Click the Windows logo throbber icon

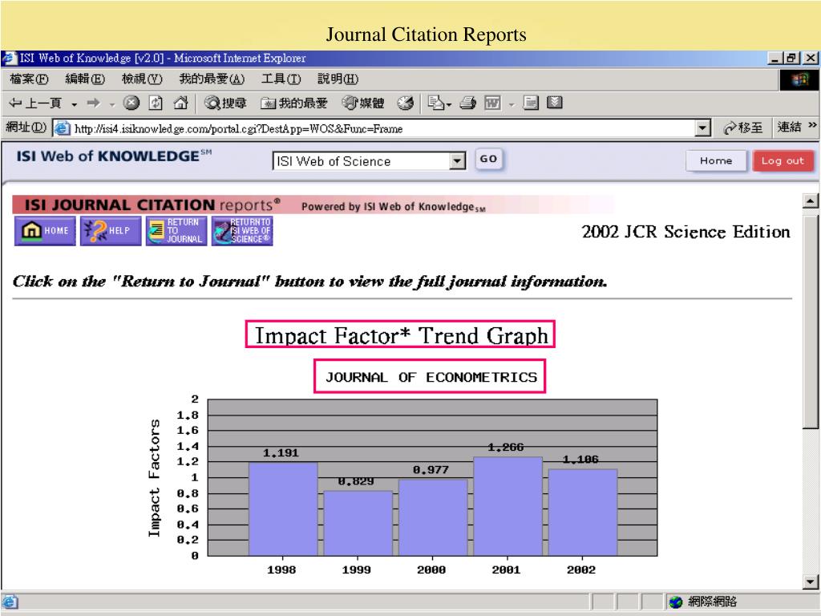click(x=799, y=79)
